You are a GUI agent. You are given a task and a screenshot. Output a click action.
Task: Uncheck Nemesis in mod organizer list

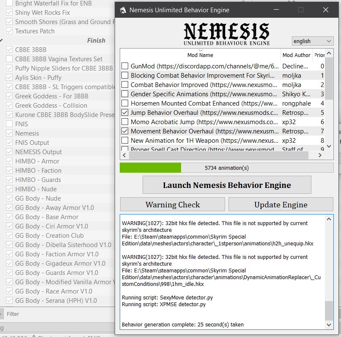click(9, 133)
